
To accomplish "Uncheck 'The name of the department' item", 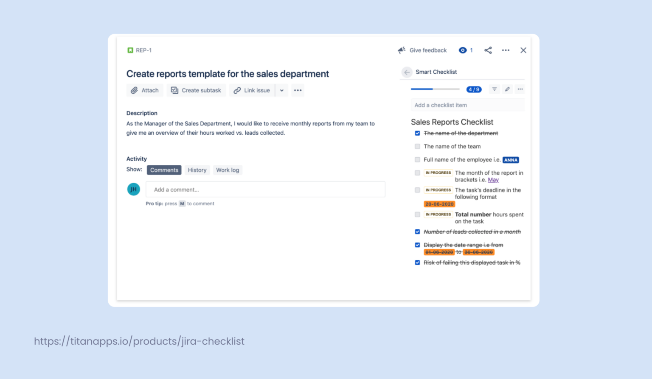I will (x=417, y=133).
